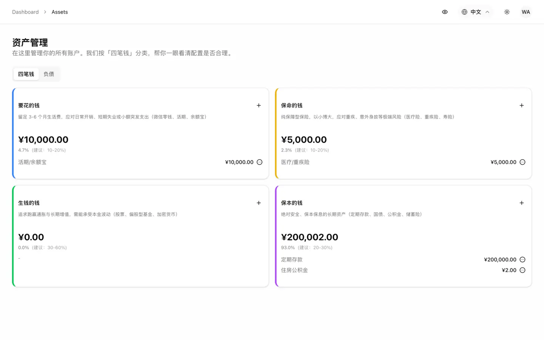Screen dimensions: 544x340
Task: Click chevron next to 中文 language
Action: (x=487, y=12)
